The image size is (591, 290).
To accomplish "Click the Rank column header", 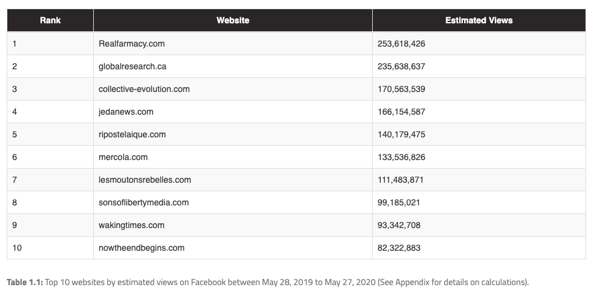I will [x=50, y=20].
